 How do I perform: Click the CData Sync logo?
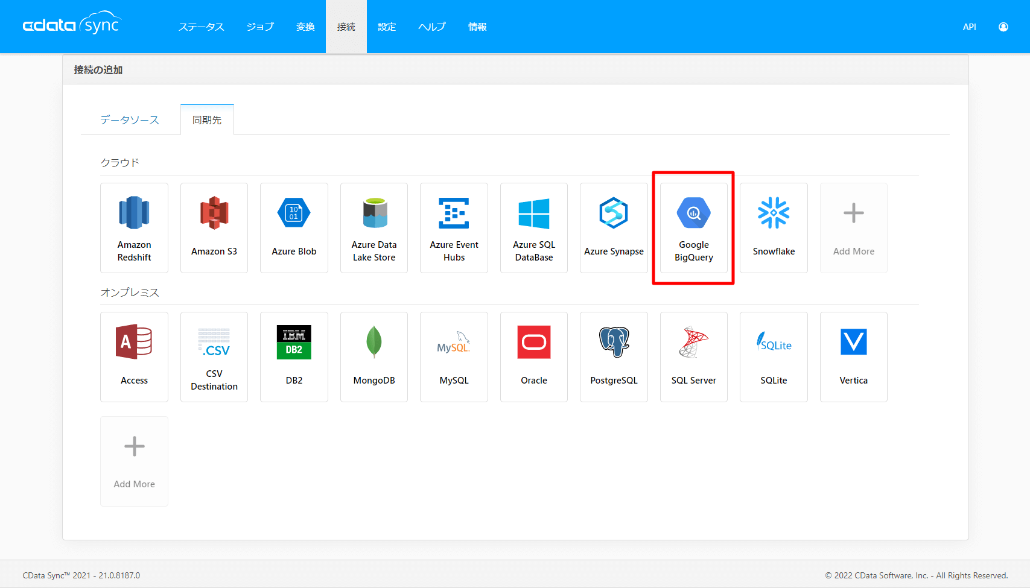[x=72, y=24]
